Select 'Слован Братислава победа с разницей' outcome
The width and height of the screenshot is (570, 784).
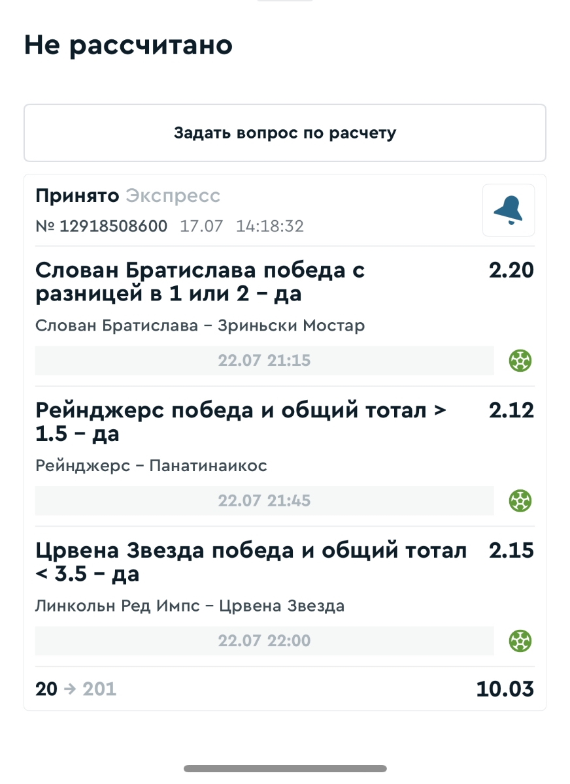(199, 282)
